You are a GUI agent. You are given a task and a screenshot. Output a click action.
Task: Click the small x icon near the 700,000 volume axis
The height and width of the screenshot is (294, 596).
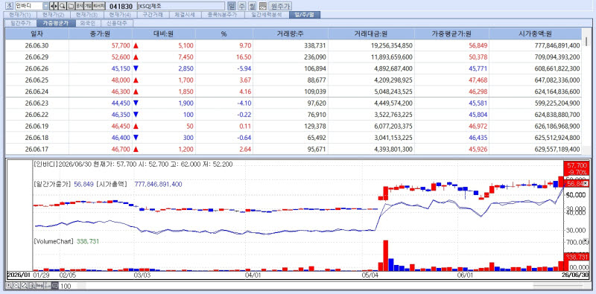coord(585,240)
